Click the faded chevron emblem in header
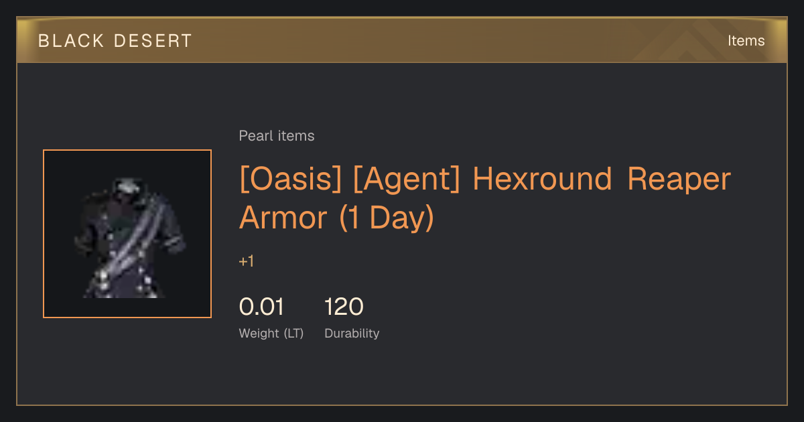This screenshot has width=804, height=422. pyautogui.click(x=683, y=41)
